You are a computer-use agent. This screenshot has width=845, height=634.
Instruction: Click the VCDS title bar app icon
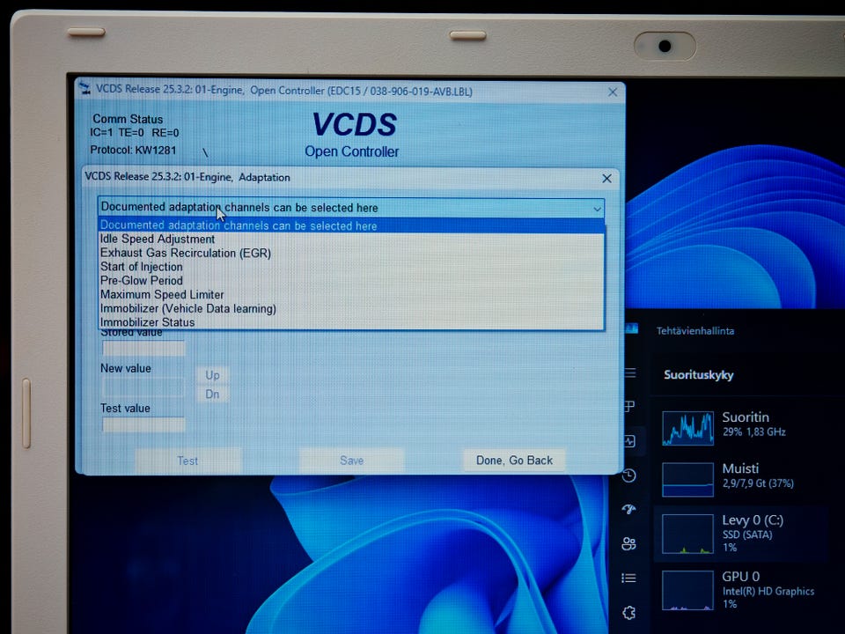coord(85,88)
